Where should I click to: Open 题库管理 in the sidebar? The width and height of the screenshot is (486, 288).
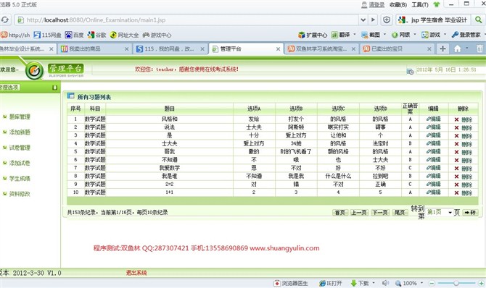click(20, 117)
